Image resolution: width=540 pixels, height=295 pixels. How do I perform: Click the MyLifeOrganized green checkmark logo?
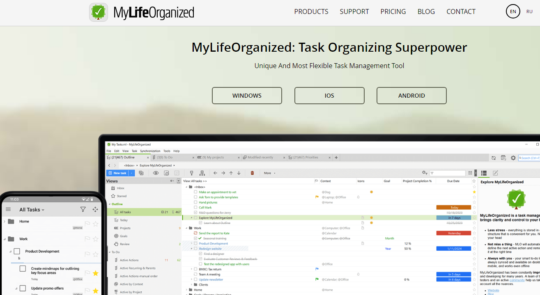click(99, 12)
